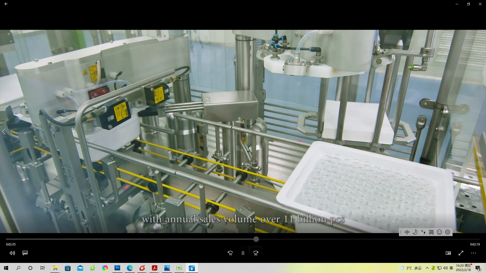Switch to mini view mode
This screenshot has width=486, height=273.
[448, 253]
